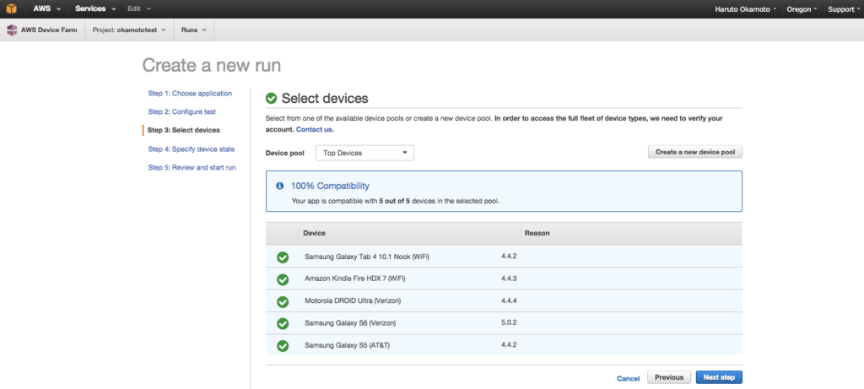Click version 4.4.2 in Galaxy Tab 4 row
Screen dimensions: 864x389
(509, 257)
